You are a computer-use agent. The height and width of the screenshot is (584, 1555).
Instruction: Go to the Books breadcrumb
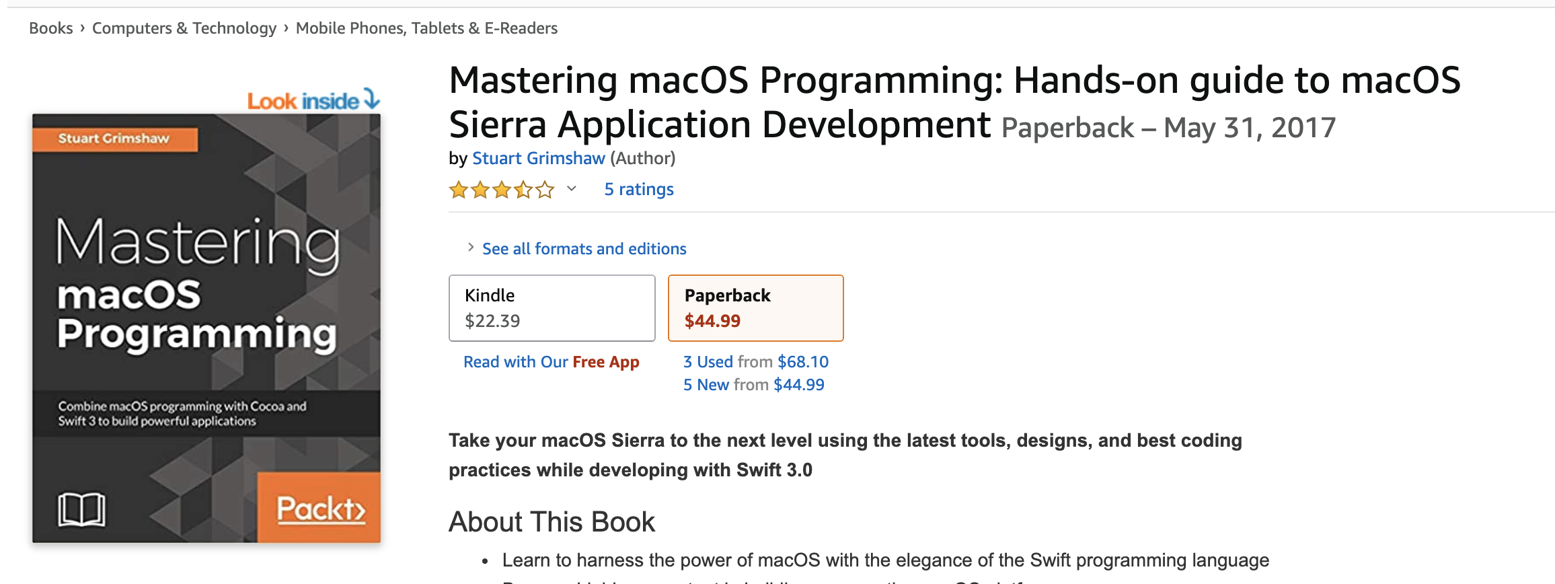[50, 28]
